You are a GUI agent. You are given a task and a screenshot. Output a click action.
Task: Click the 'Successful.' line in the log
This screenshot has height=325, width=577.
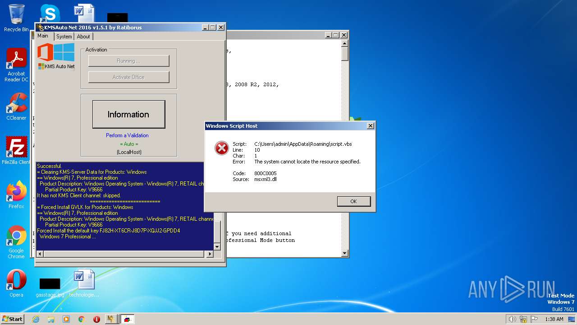pyautogui.click(x=49, y=166)
